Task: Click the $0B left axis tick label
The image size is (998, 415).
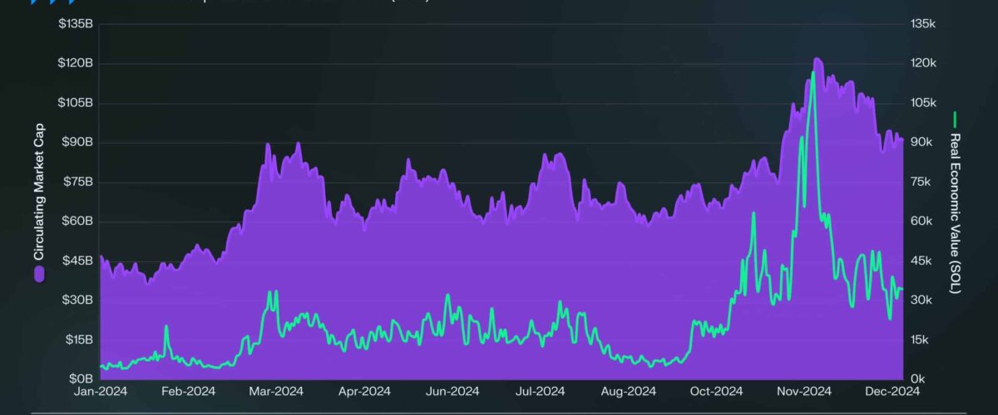Action: coord(81,379)
